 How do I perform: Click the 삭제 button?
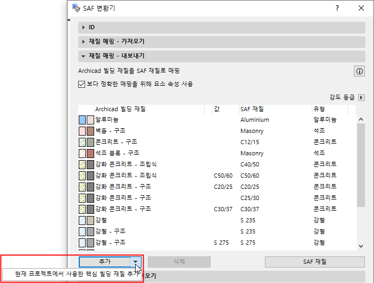click(x=179, y=262)
